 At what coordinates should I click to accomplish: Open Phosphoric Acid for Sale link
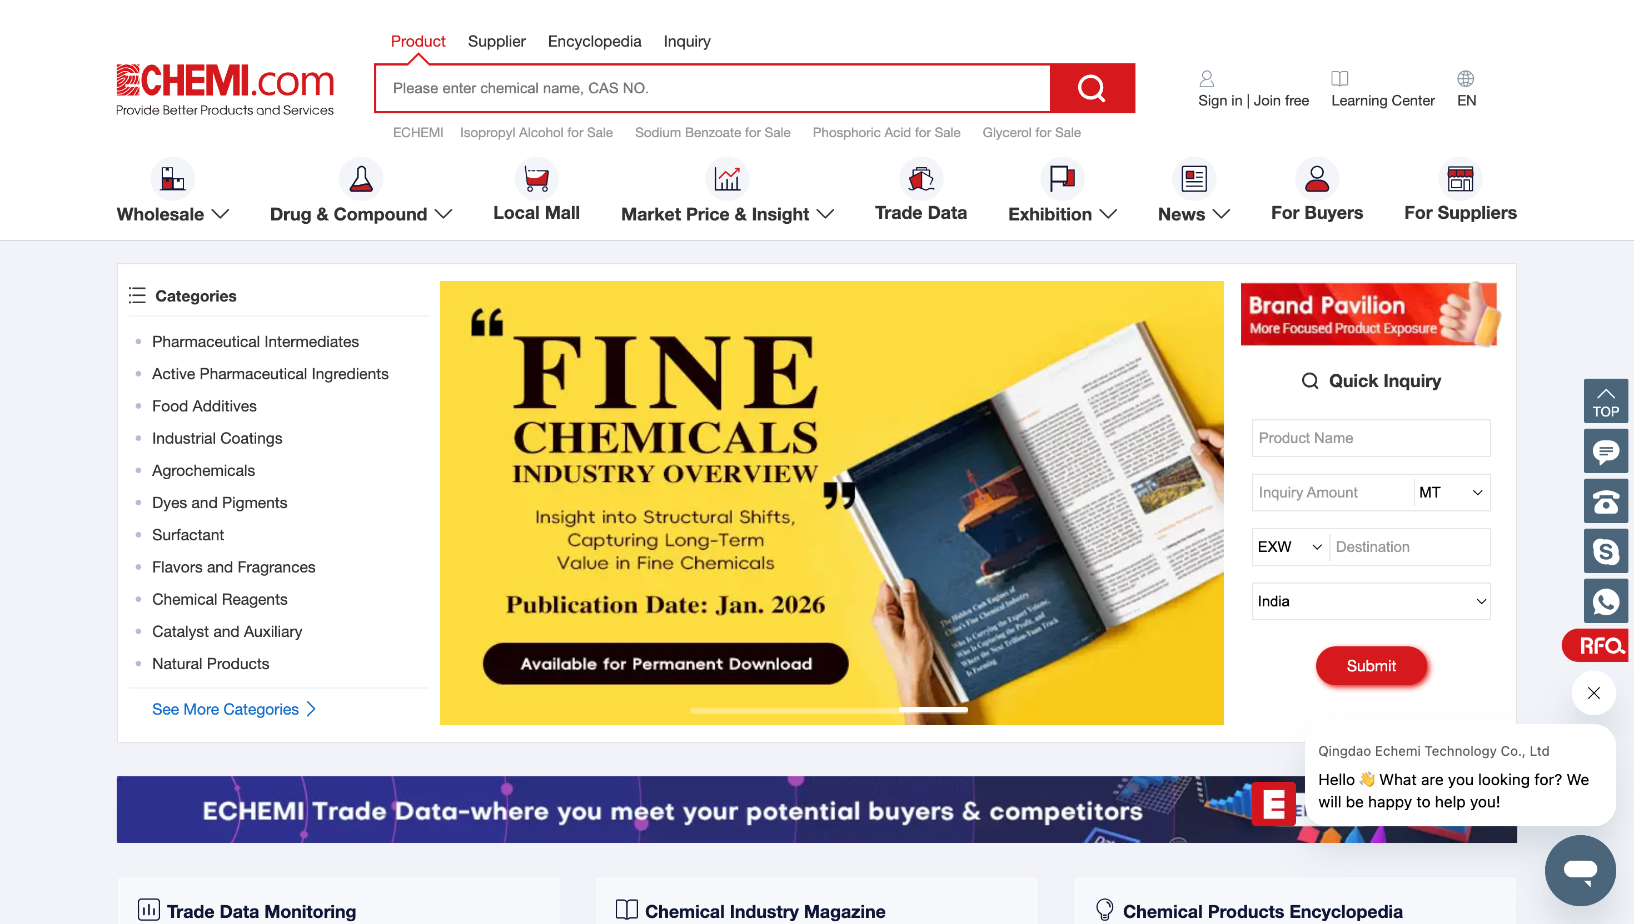pos(886,133)
